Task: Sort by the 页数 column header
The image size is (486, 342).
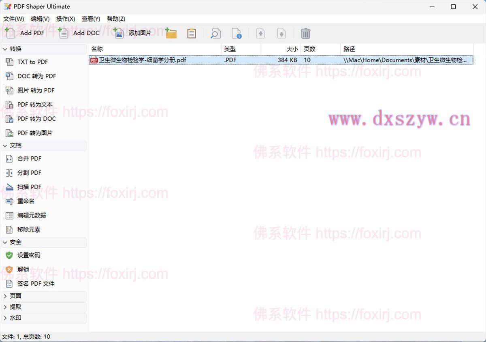Action: click(x=320, y=49)
